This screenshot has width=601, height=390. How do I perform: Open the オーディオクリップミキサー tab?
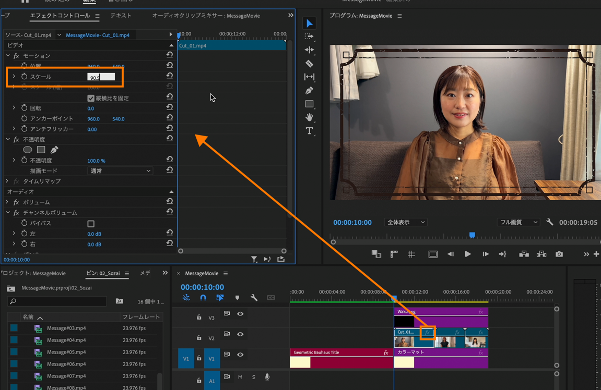tap(206, 16)
